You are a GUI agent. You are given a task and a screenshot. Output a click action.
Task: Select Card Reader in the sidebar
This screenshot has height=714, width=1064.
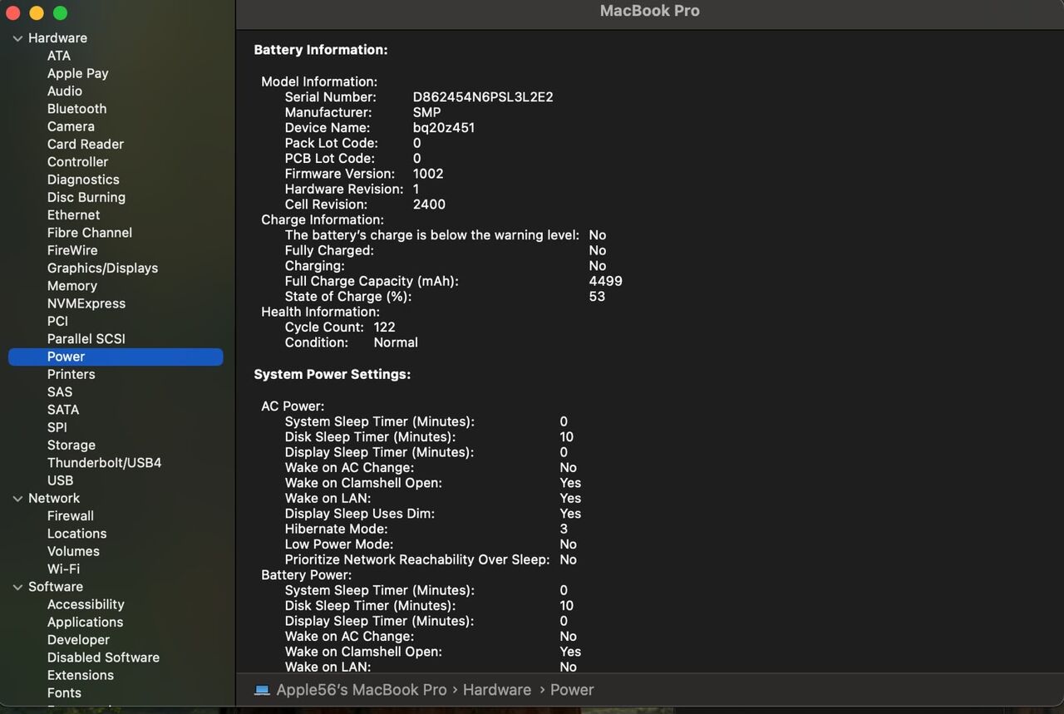point(86,144)
